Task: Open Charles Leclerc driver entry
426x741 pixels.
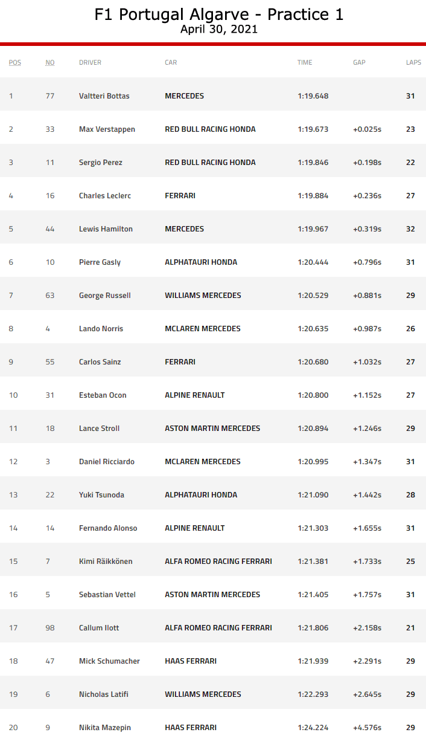Action: [105, 196]
